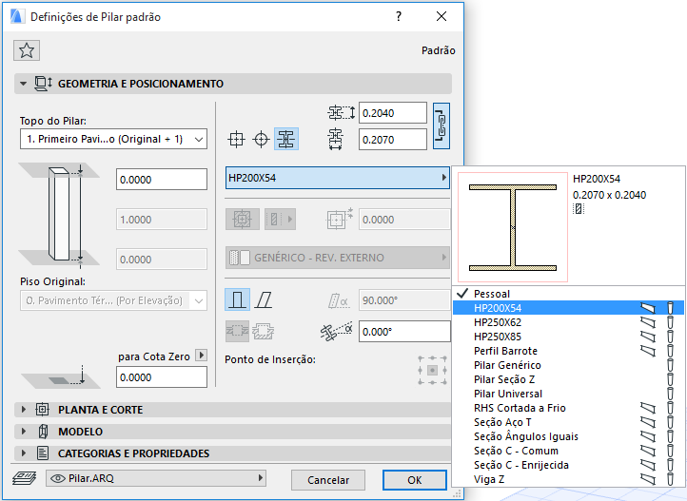The width and height of the screenshot is (687, 501).
Task: Click the layer eye visibility icon
Action: click(x=58, y=479)
